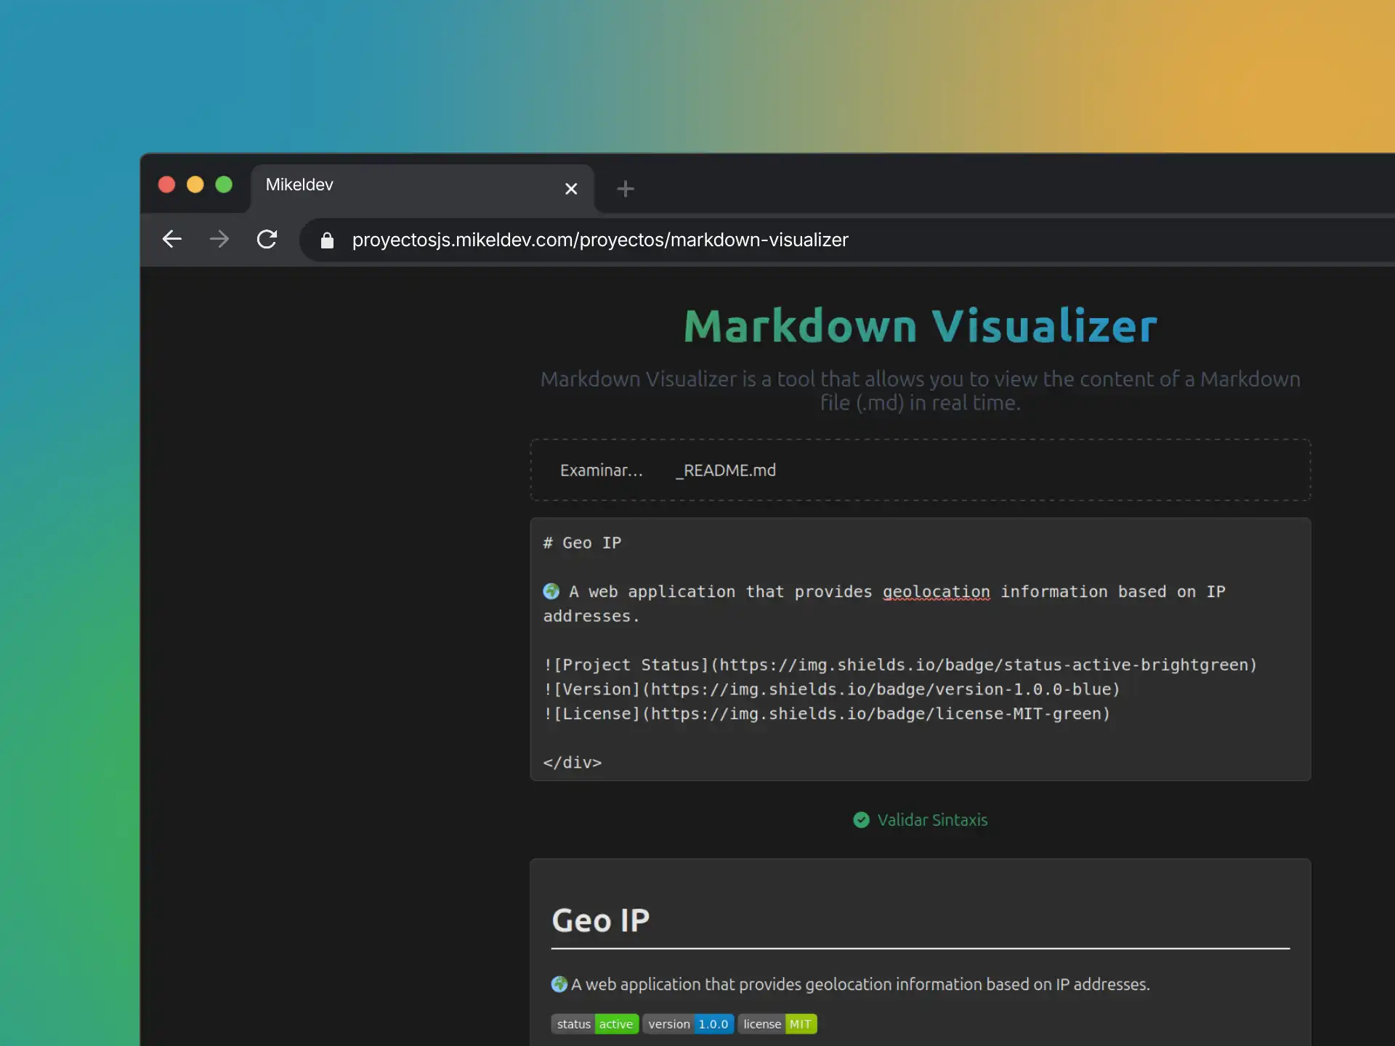1395x1046 pixels.
Task: Click the "# Geo IP" line in editor
Action: 582,543
